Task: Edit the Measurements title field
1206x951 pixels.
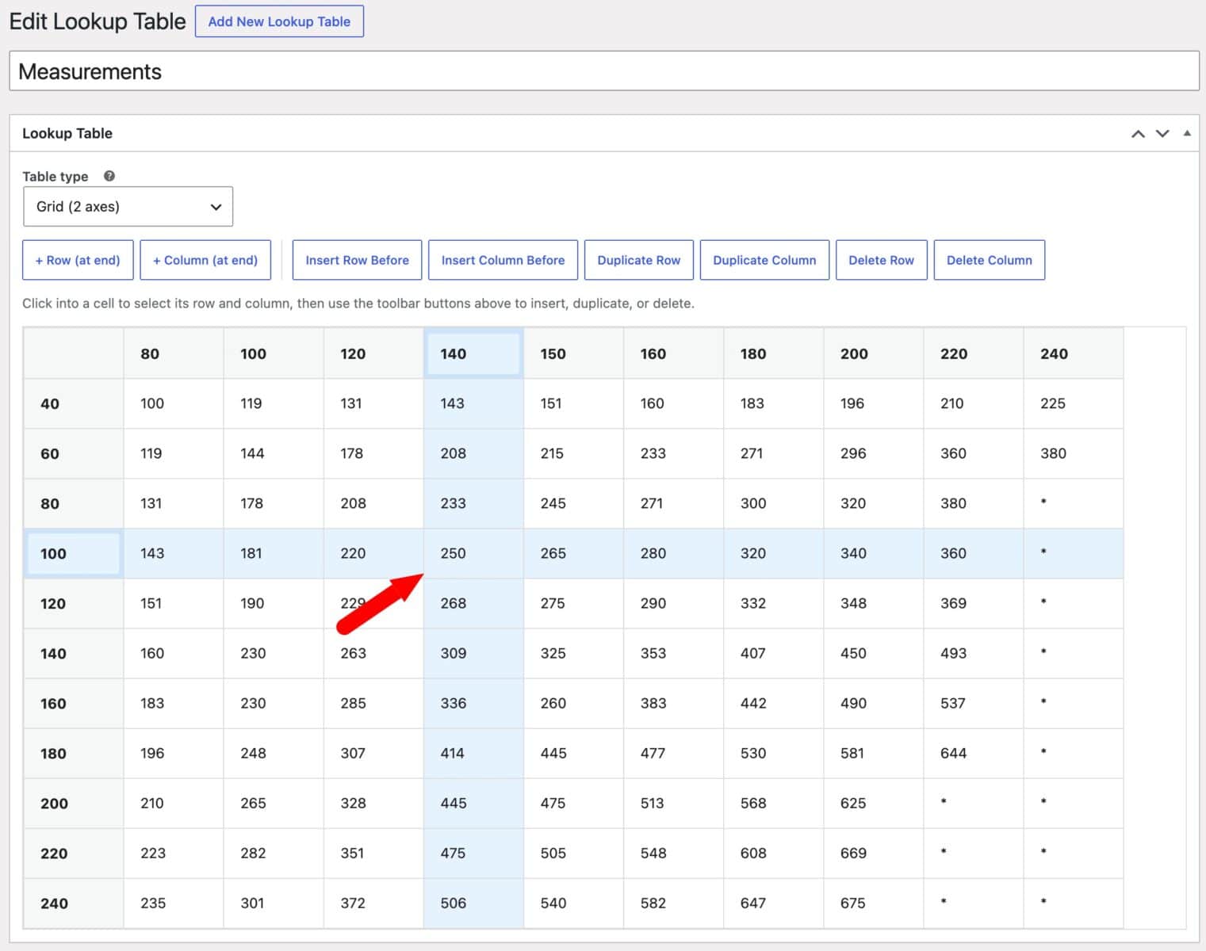Action: pyautogui.click(x=604, y=71)
